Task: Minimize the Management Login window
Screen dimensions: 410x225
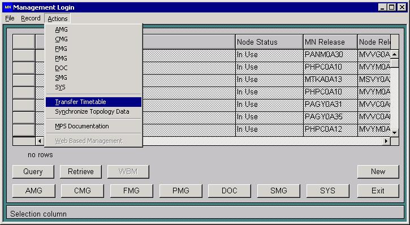Action: coord(382,7)
